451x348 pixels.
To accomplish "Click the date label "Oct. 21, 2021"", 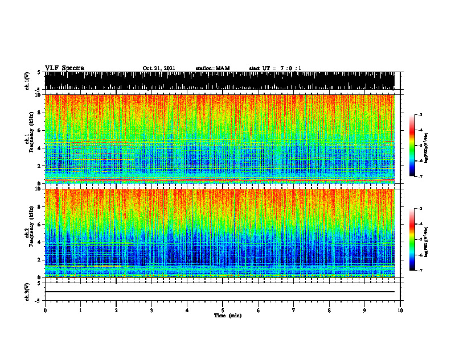I will 159,68.
